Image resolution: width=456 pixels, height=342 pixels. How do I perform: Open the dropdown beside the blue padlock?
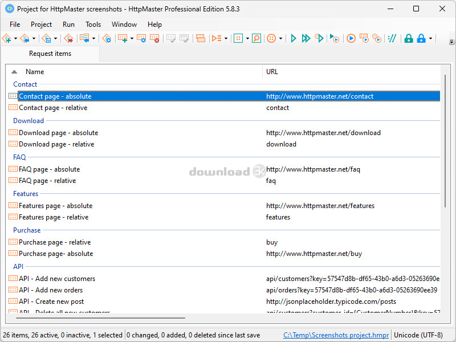point(430,38)
